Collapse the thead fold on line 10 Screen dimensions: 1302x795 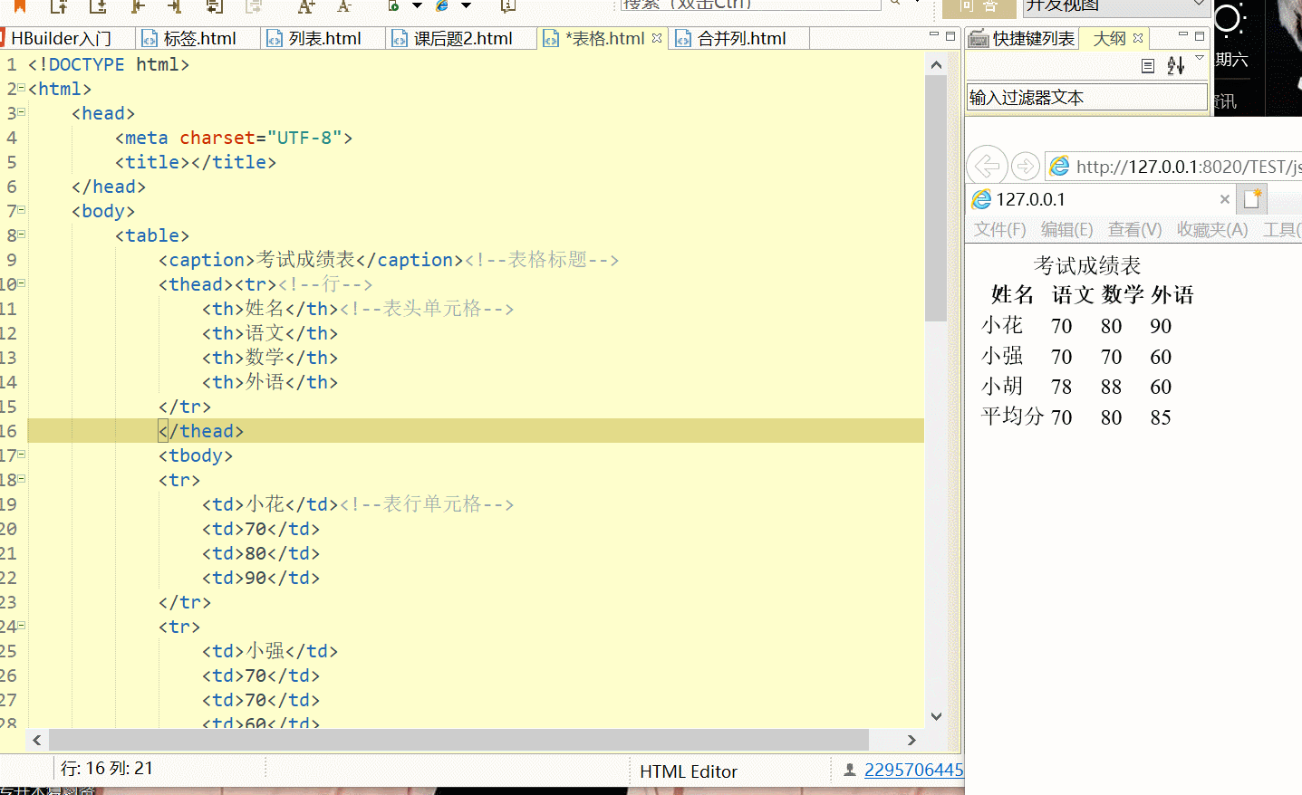[21, 283]
